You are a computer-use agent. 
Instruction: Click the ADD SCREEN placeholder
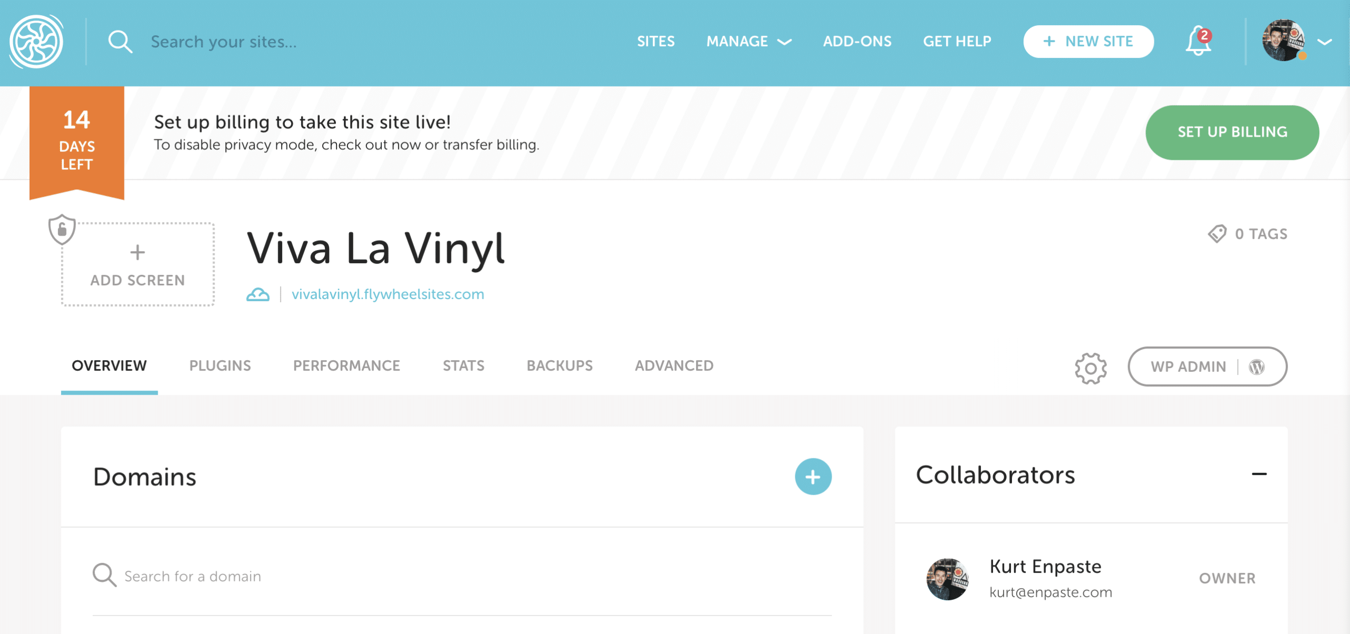[138, 264]
